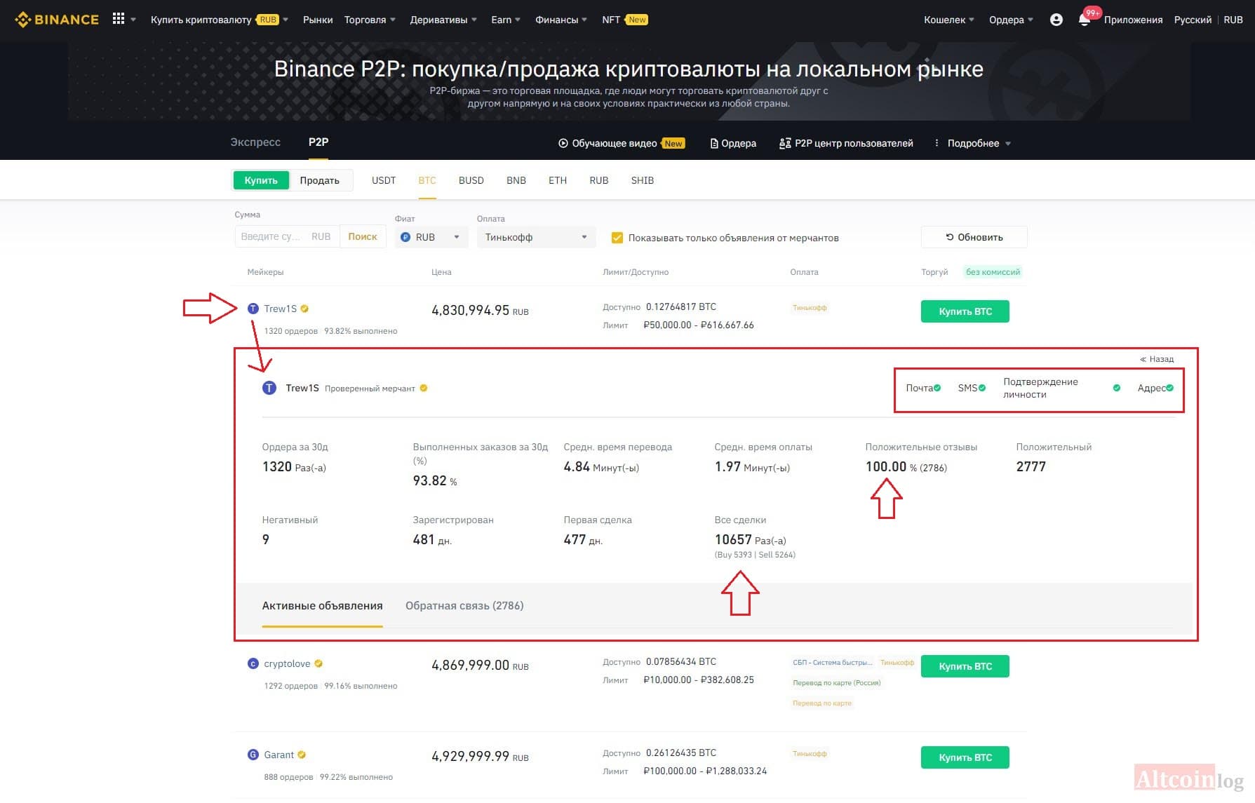The width and height of the screenshot is (1255, 803).
Task: Click the Назад back link
Action: [1157, 359]
